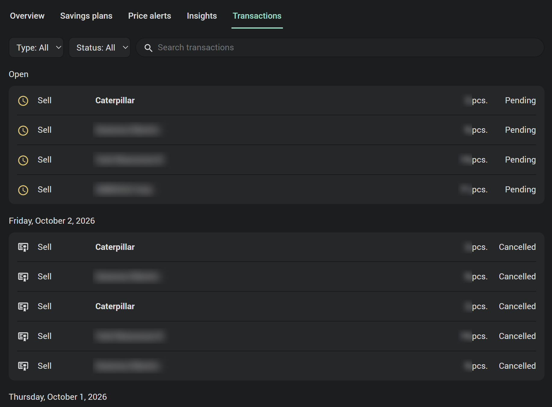Click the Open section heading
The image size is (552, 407).
point(18,74)
